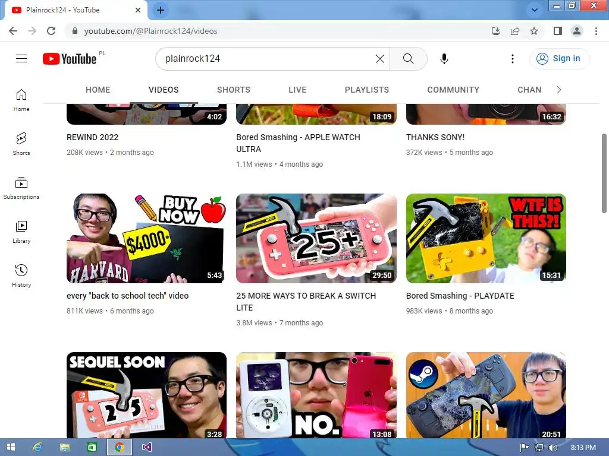This screenshot has height=456, width=609.
Task: Click the page vertical scrollbar thumb
Action: (x=604, y=173)
